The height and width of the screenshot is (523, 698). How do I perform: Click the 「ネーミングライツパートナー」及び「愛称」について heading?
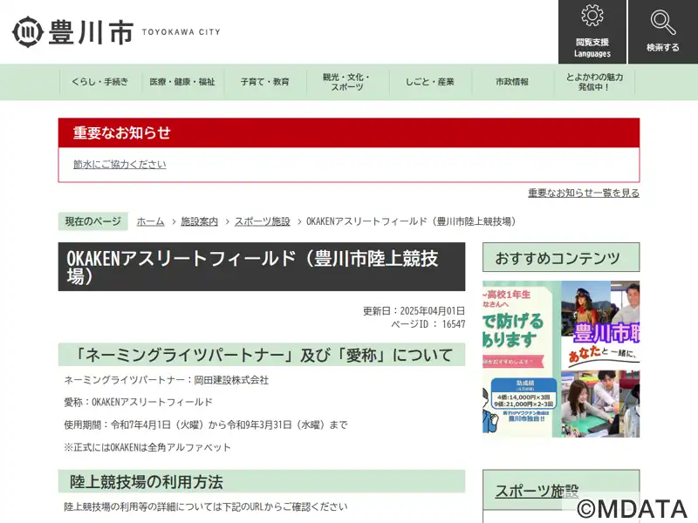coord(262,355)
